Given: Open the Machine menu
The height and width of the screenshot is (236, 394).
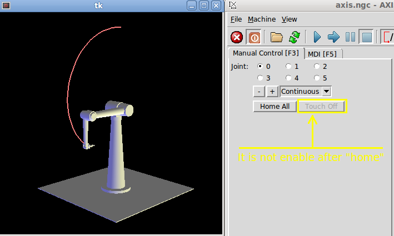Looking at the screenshot, I should (262, 19).
